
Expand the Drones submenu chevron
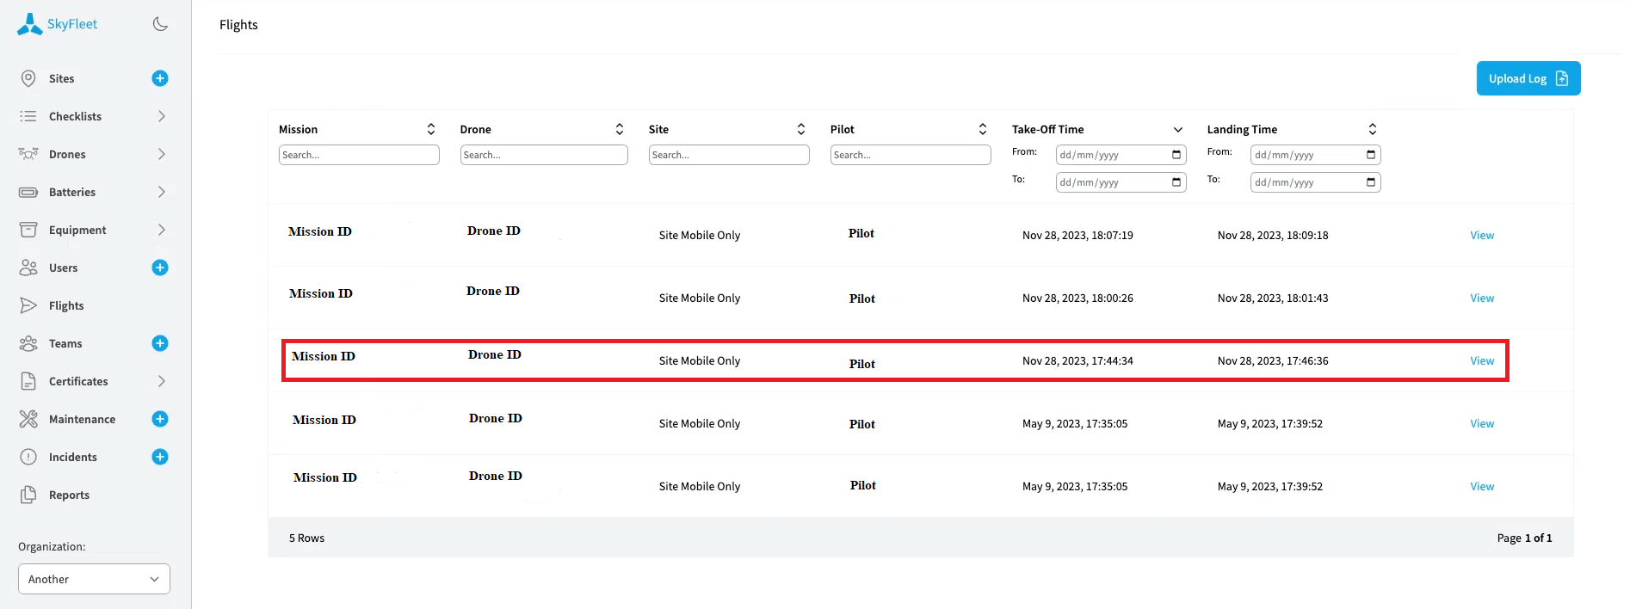[x=161, y=154]
